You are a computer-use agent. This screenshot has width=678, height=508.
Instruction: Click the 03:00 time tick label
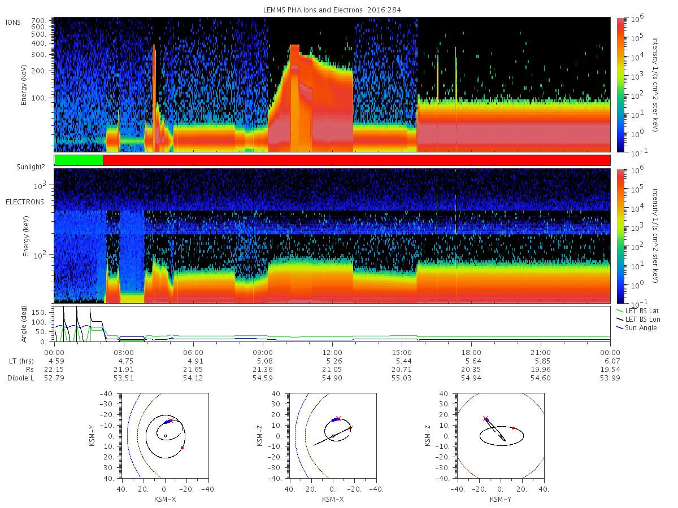point(124,353)
